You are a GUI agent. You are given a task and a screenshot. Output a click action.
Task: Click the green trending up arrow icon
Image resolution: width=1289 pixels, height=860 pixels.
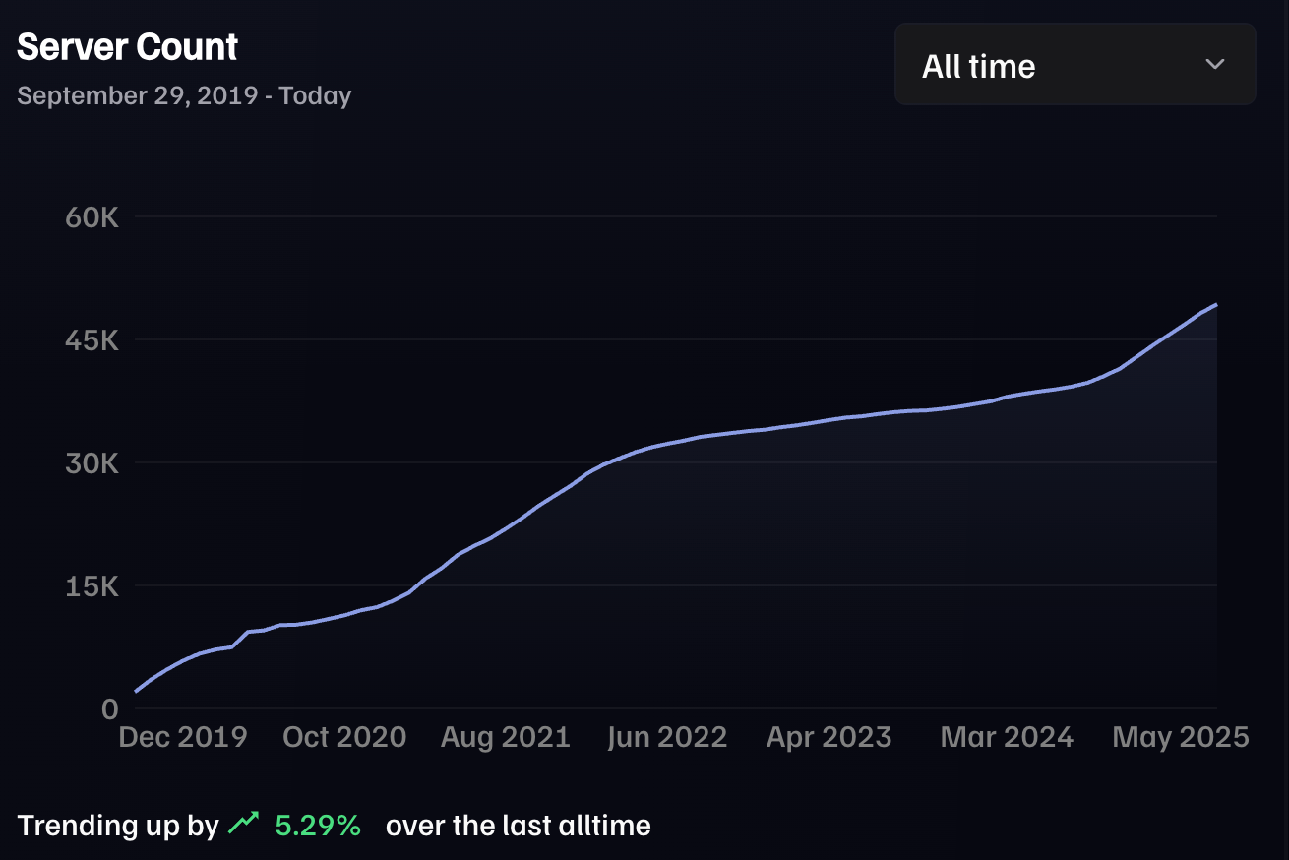244,824
